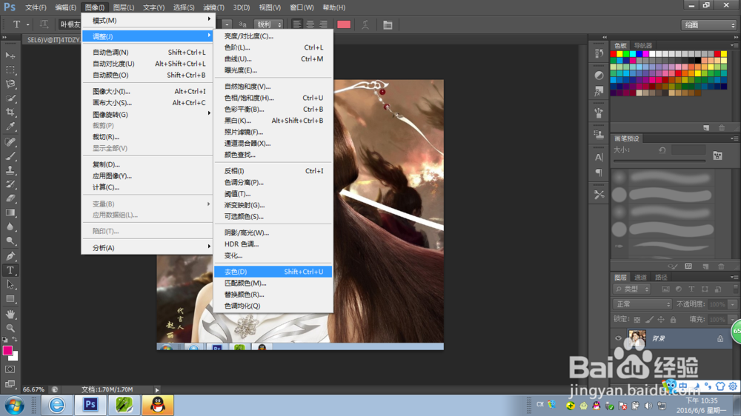Click right align text button
The image size is (741, 416).
click(x=323, y=24)
